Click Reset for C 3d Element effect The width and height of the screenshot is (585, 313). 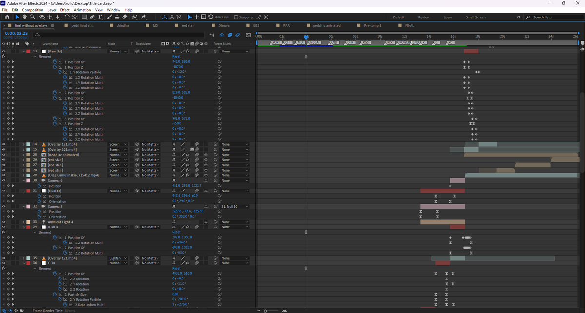pyautogui.click(x=176, y=268)
